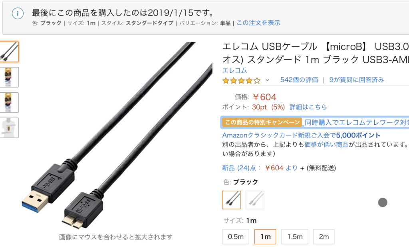Choose the white cable color swatch

(255, 200)
